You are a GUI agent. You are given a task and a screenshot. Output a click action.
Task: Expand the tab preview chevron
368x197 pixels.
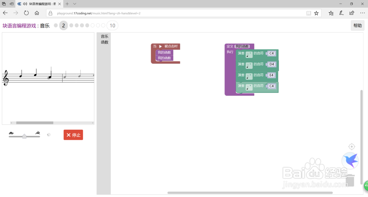tap(75, 4)
